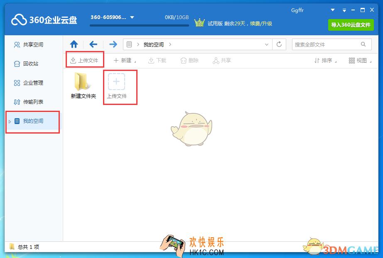Image resolution: width=383 pixels, height=258 pixels.
Task: Click the 续费/升级 link
Action: pyautogui.click(x=261, y=23)
